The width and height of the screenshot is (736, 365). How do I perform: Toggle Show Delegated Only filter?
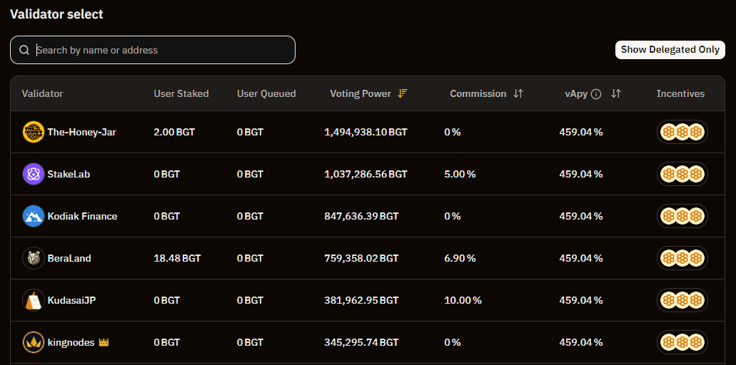pos(670,50)
